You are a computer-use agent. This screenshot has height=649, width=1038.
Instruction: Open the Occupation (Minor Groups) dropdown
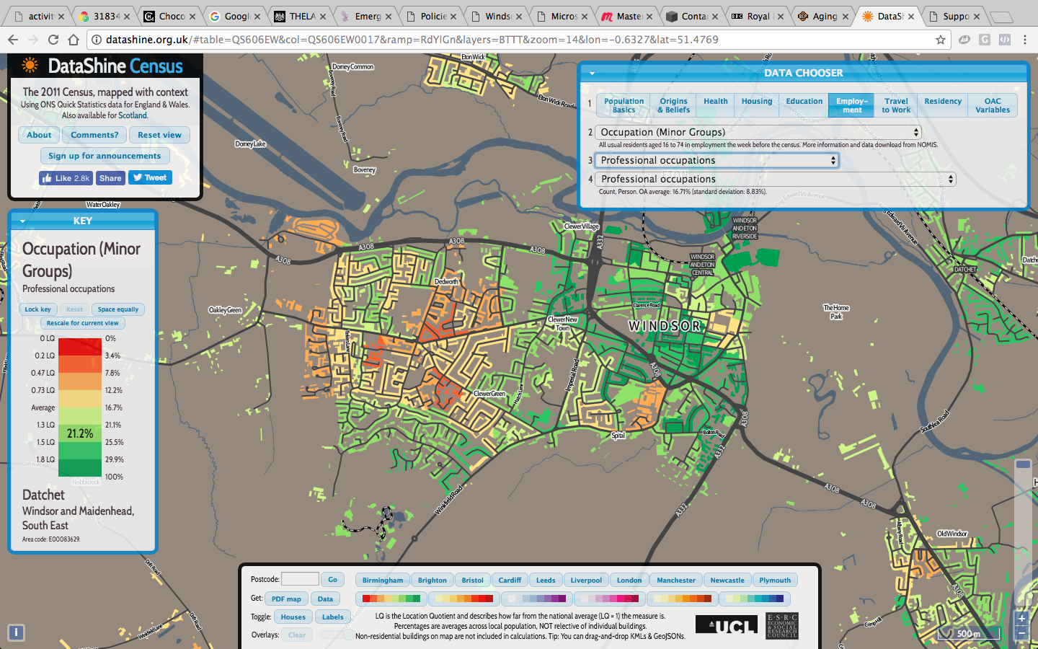(x=758, y=132)
